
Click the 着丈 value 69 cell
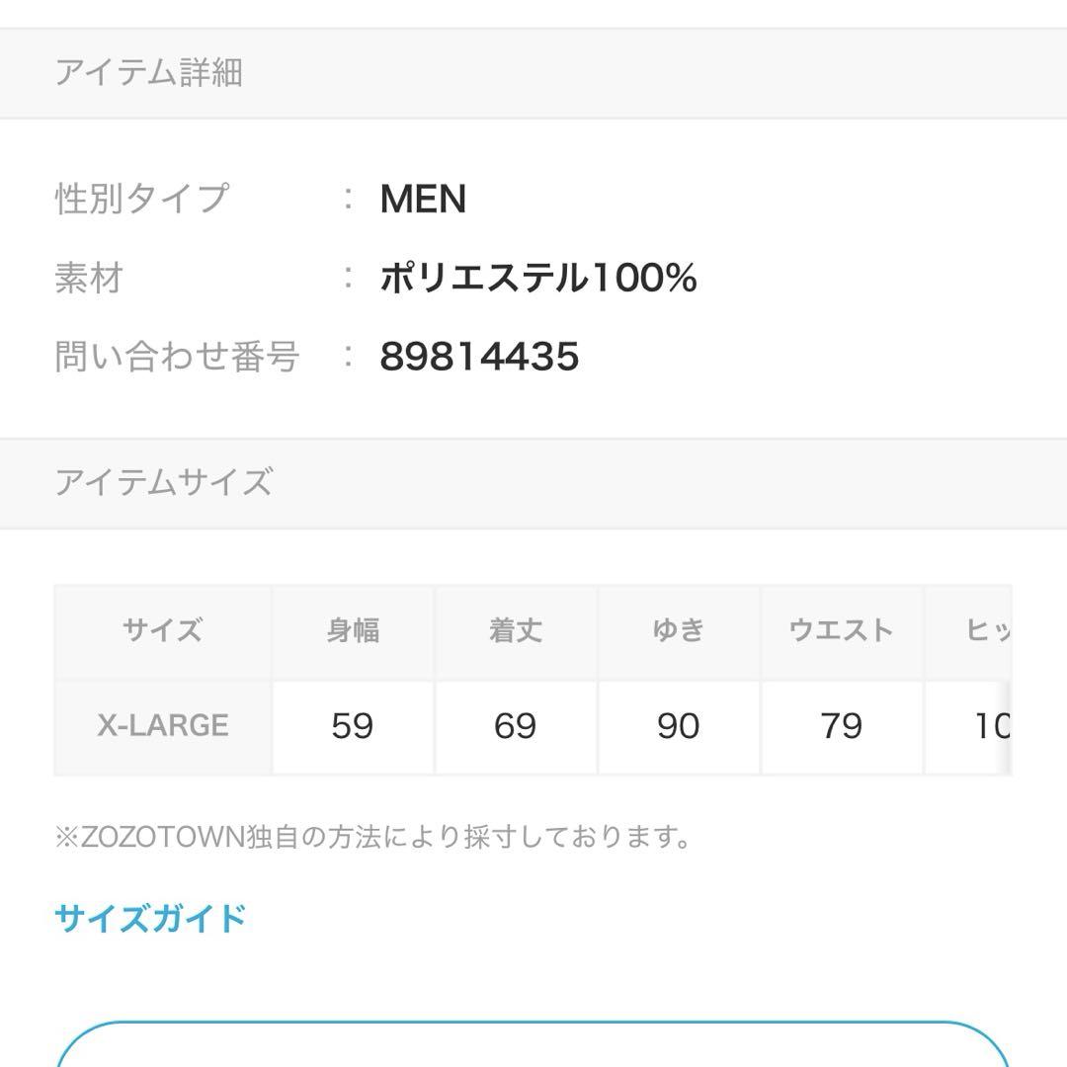pos(515,727)
